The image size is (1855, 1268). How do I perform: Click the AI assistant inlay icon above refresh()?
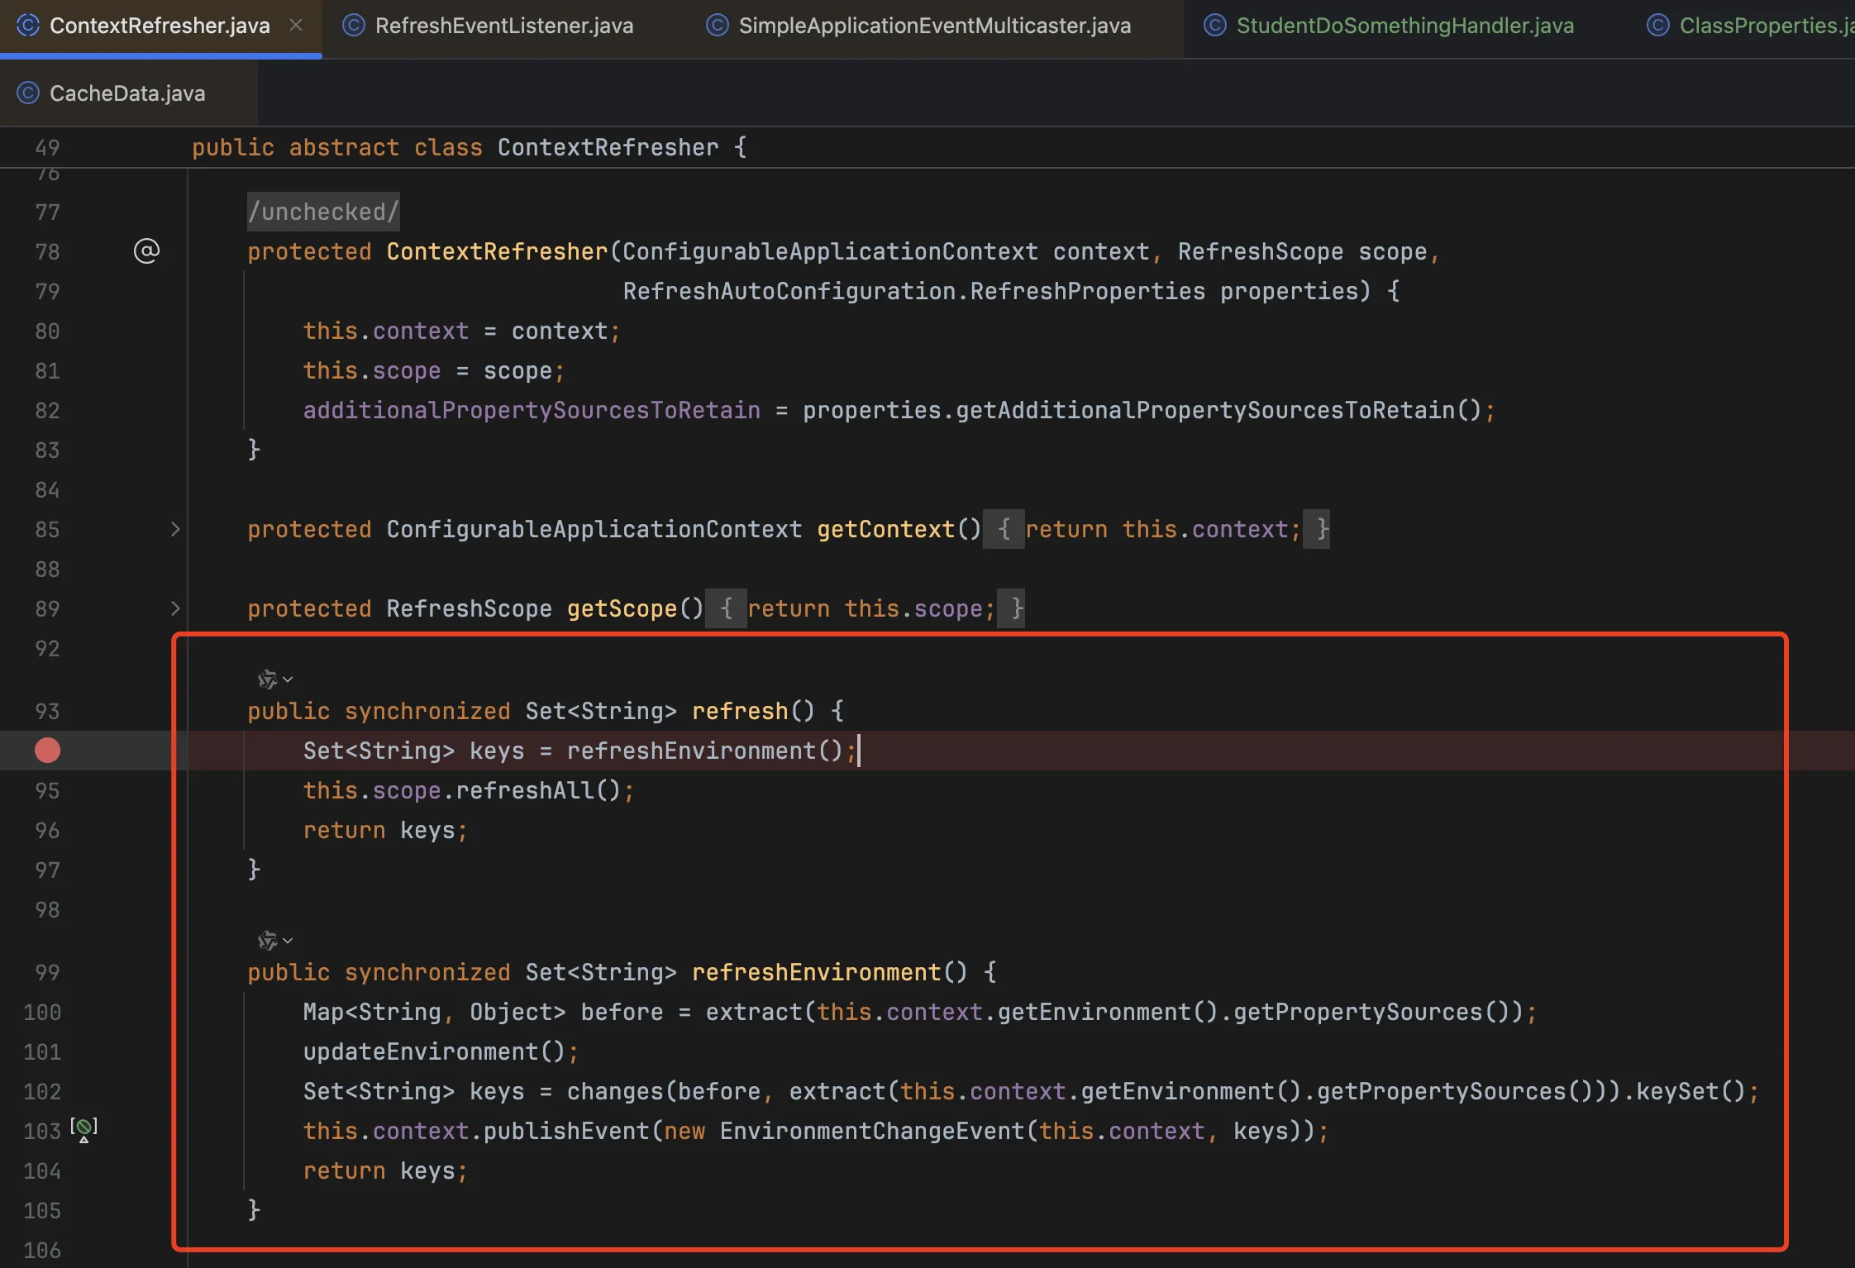pyautogui.click(x=267, y=679)
